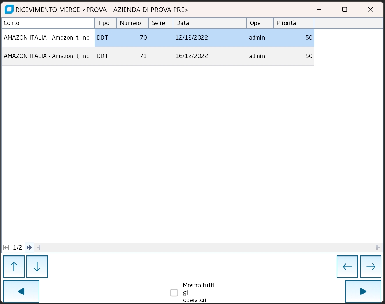
Task: Click the 1/2 record counter
Action: click(18, 247)
